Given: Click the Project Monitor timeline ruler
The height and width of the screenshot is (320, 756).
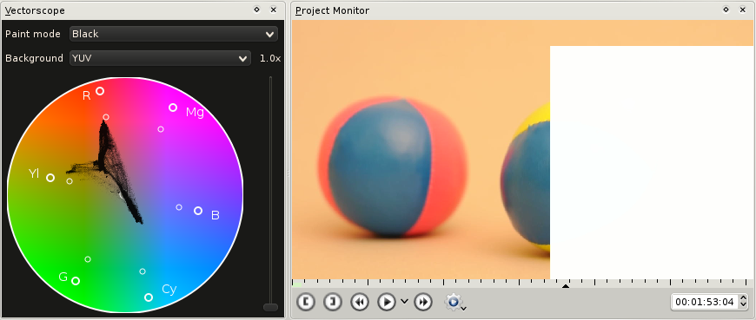Looking at the screenshot, I should tap(521, 284).
